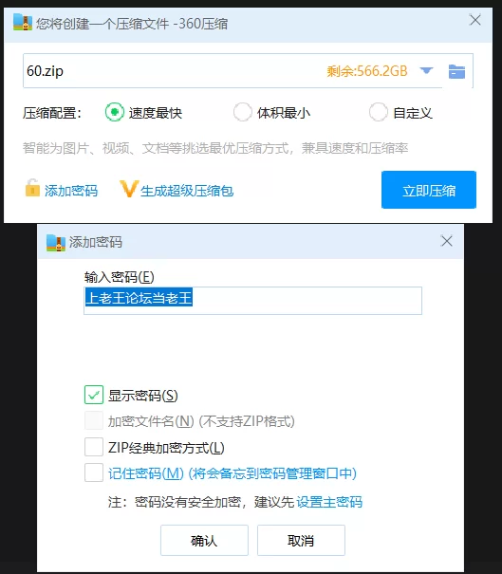Click into the 输入密码 text field

point(252,301)
